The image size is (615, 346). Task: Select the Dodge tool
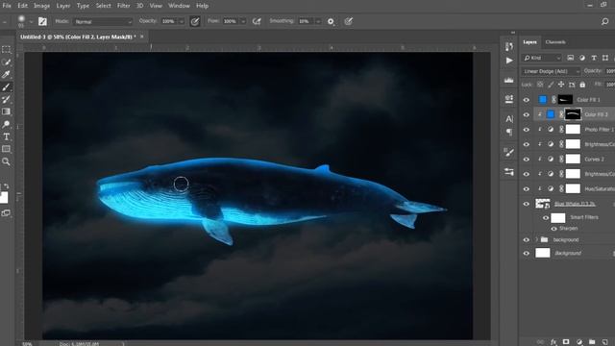click(x=6, y=124)
